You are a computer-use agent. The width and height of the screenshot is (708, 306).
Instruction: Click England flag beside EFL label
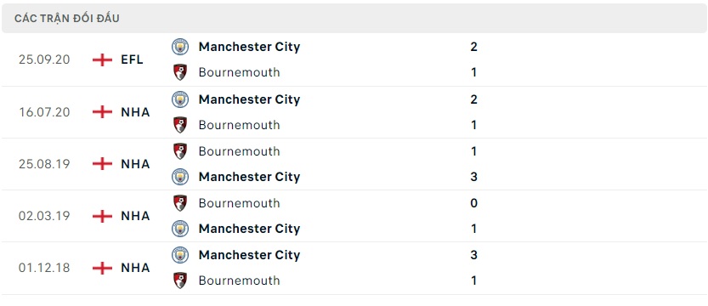coord(102,59)
